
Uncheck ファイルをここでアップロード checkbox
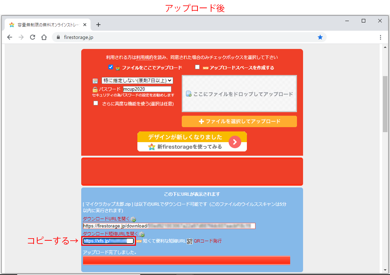pos(111,67)
